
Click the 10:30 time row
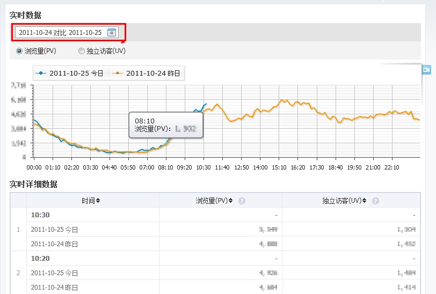tap(223, 215)
